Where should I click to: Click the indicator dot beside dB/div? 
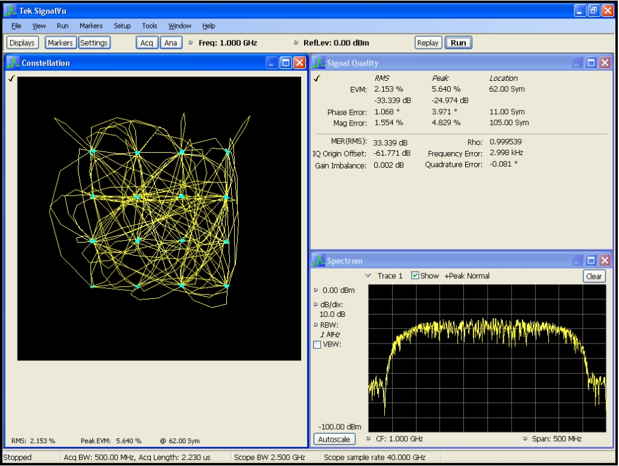click(x=316, y=304)
